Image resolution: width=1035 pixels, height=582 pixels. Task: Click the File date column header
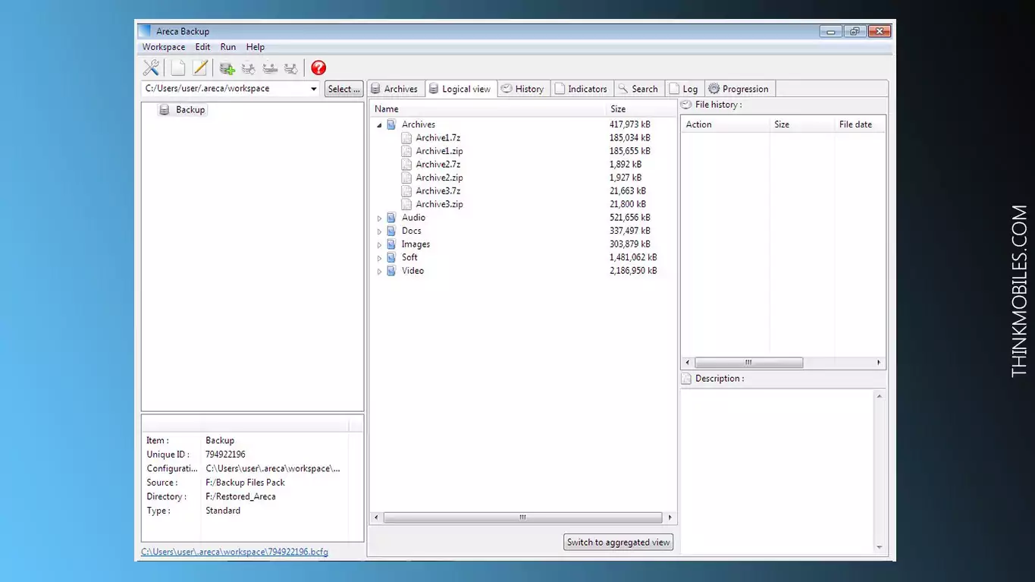point(859,124)
